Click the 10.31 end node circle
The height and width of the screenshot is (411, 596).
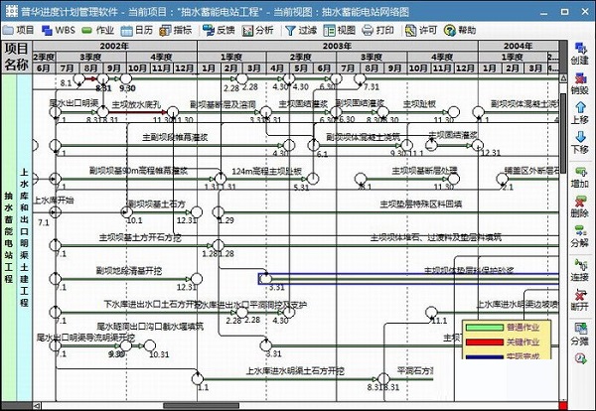pos(150,345)
